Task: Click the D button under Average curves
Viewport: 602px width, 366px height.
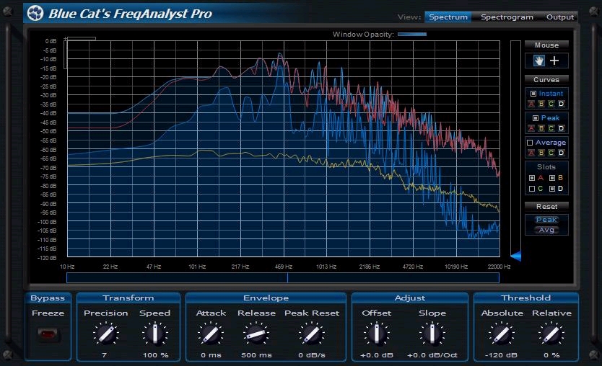Action: click(562, 153)
